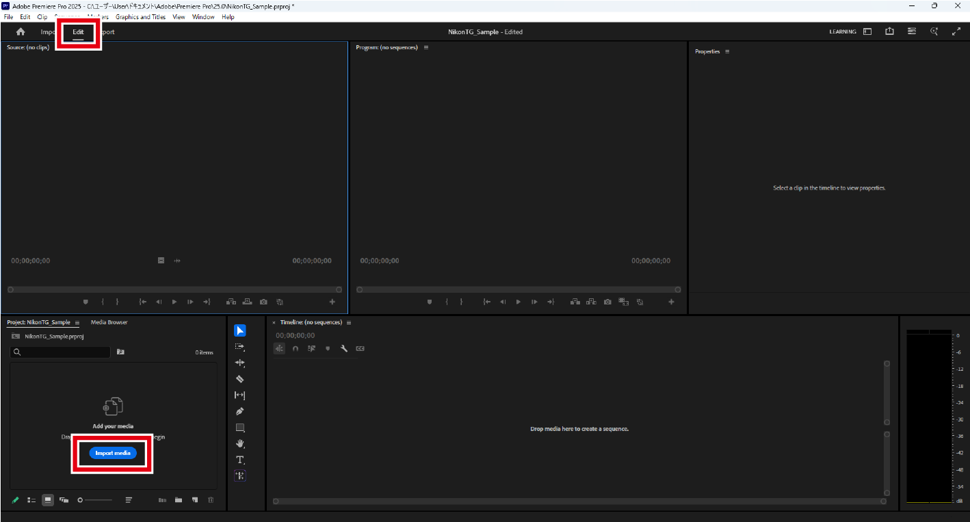Click the Project panel thumbnail zoom slider
Screen dimensions: 970x522
coord(96,500)
